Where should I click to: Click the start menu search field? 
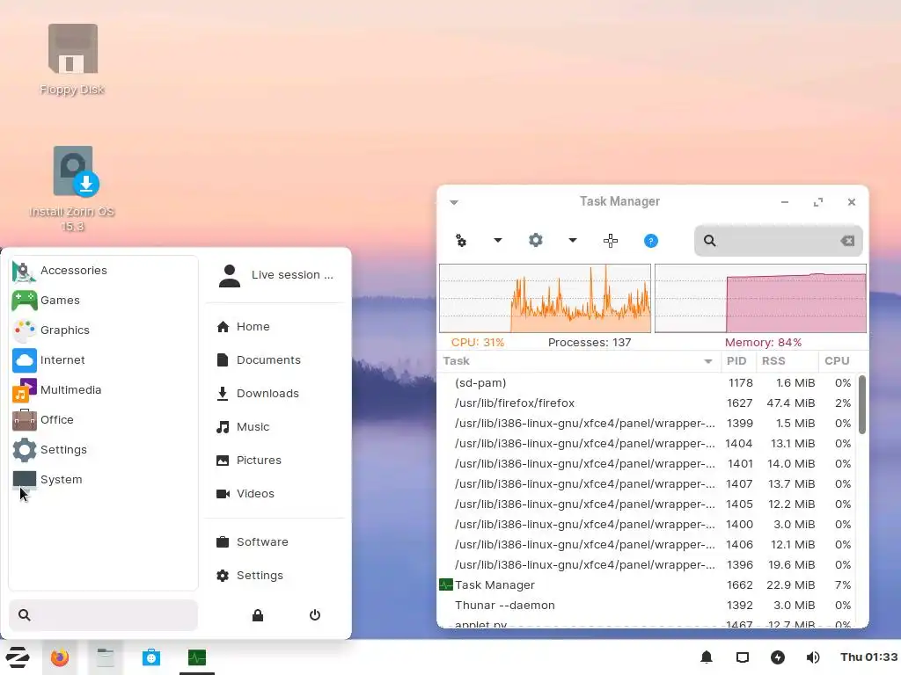coord(104,614)
